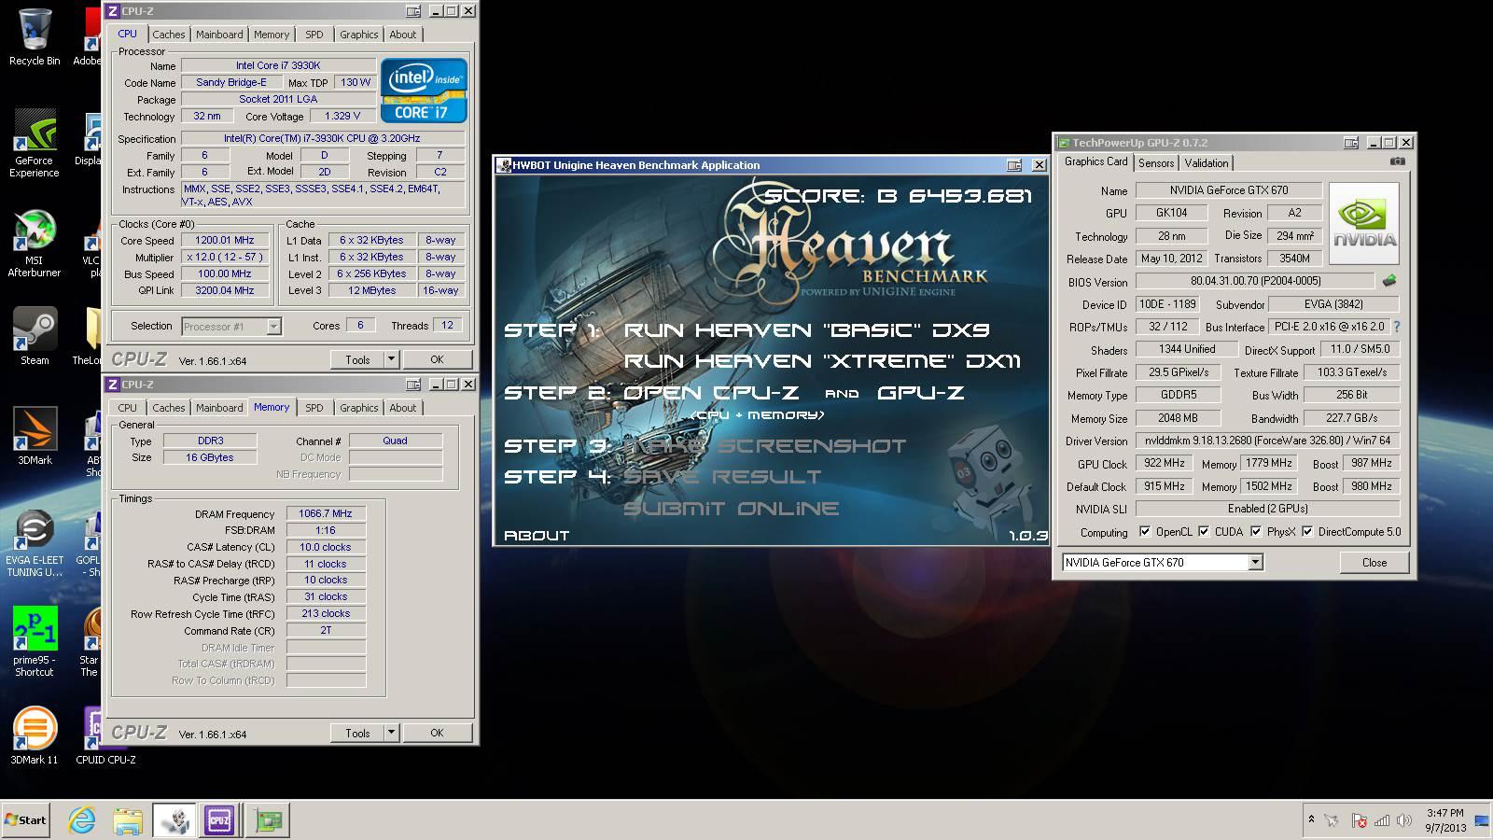Click the Threads value 12 in CPU-Z
1493x840 pixels.
pos(447,325)
